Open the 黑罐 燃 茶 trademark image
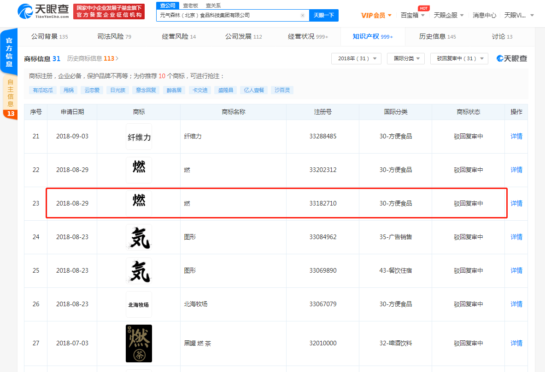This screenshot has width=545, height=372. [139, 343]
